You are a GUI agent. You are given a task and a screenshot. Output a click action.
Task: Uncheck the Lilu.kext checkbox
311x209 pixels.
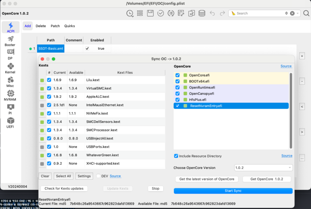49,80
